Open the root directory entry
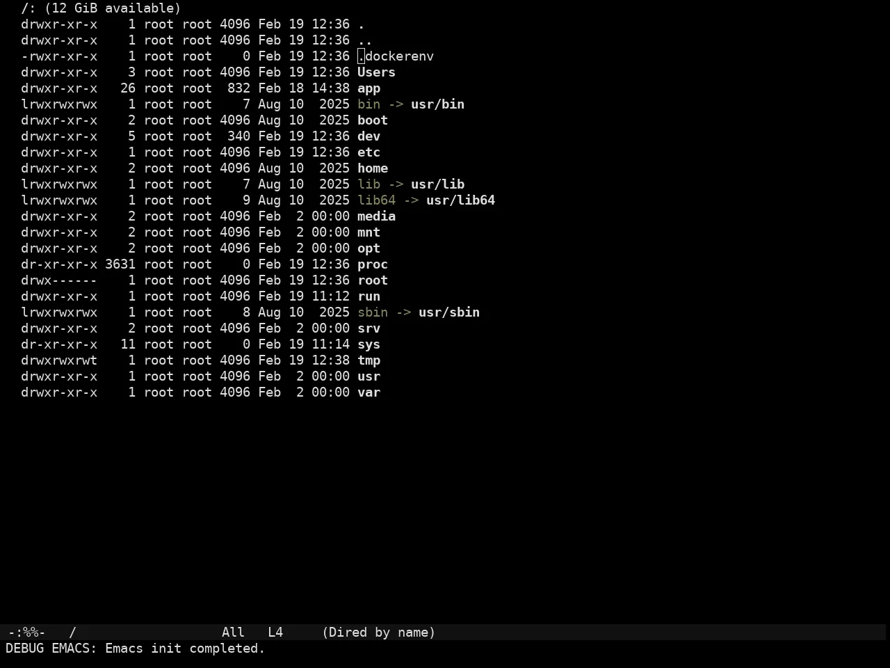890x668 pixels. (373, 280)
